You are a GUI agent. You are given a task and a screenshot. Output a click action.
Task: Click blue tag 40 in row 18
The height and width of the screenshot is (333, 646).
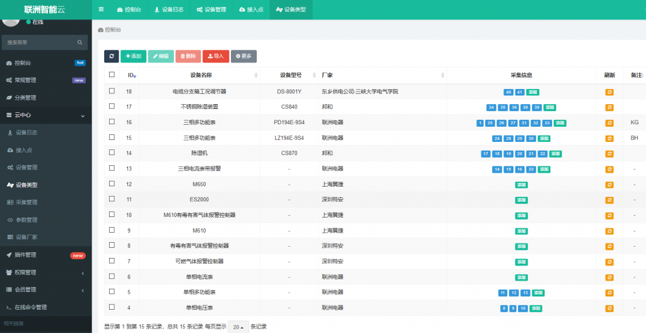click(x=508, y=91)
